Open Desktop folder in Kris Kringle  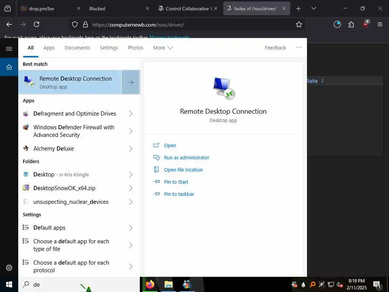(61, 175)
